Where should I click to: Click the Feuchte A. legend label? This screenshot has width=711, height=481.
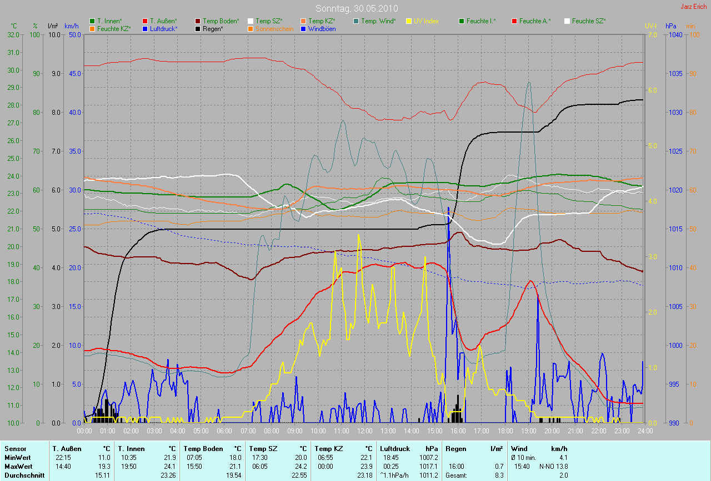pos(535,21)
